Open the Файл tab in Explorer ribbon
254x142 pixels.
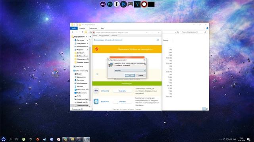point(74,28)
